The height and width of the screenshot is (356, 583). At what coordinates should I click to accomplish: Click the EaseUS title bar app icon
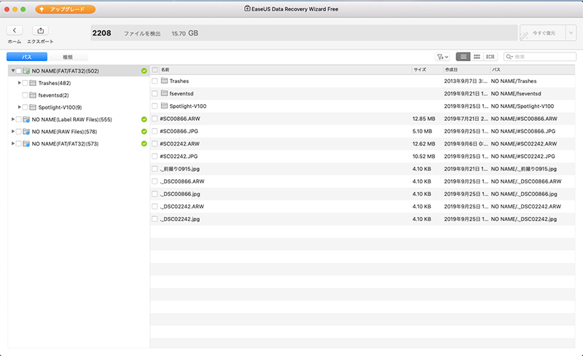(247, 9)
